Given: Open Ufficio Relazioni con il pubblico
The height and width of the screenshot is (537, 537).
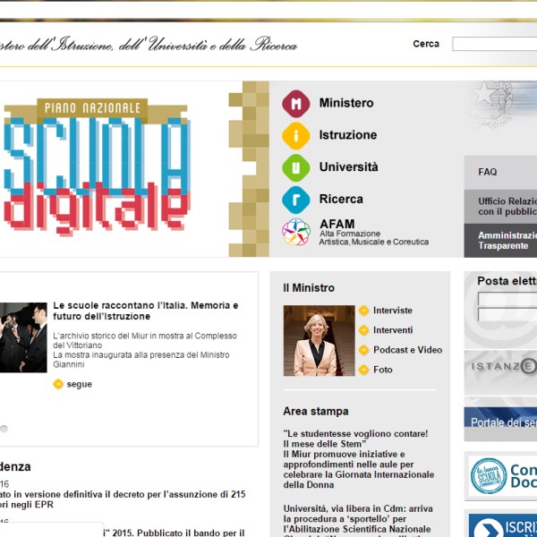Looking at the screenshot, I should point(500,206).
